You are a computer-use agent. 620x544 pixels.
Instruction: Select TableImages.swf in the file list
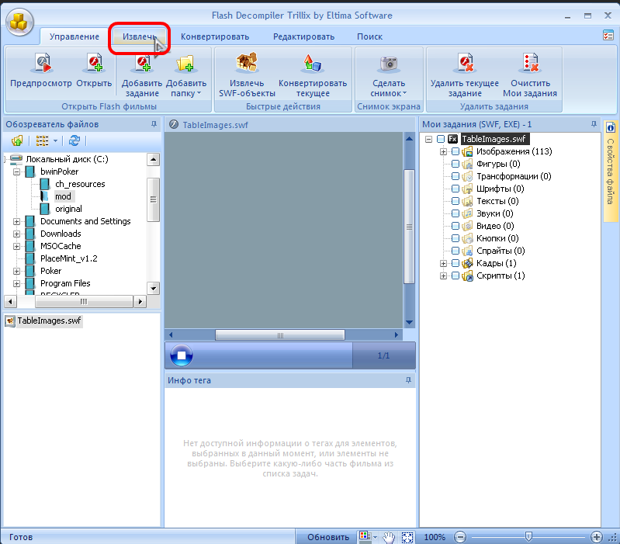[49, 321]
